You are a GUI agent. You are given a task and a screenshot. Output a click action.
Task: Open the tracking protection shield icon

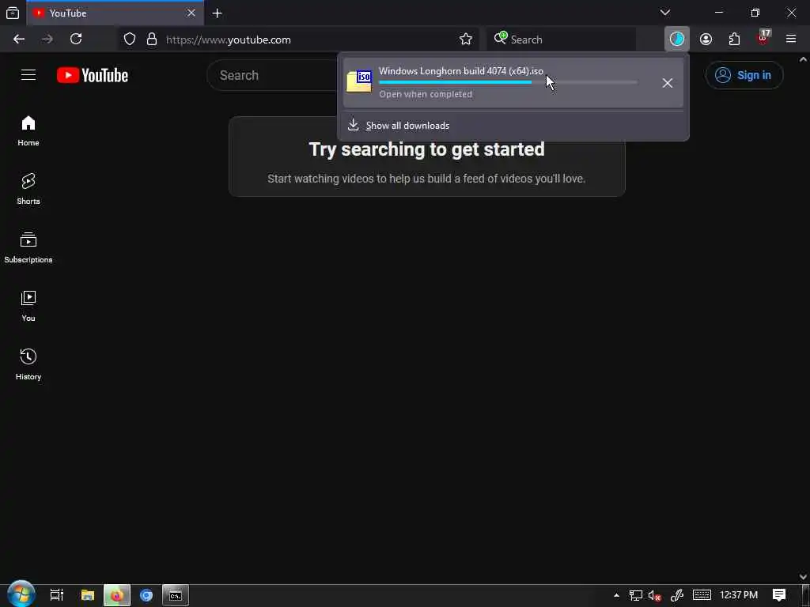(130, 40)
